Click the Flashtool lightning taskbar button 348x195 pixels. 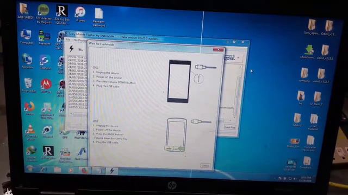[112, 171]
